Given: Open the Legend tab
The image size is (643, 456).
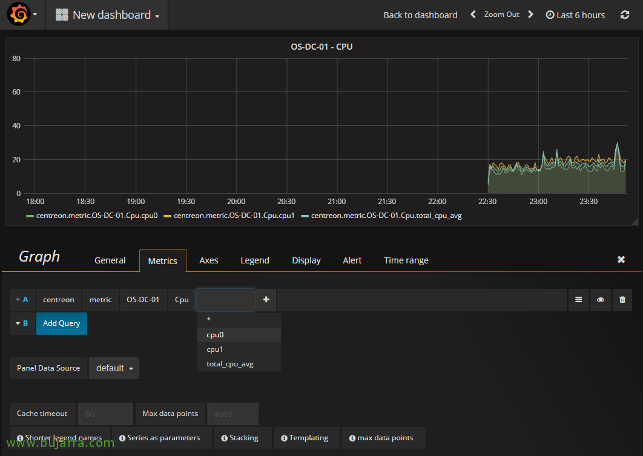Looking at the screenshot, I should click(x=255, y=260).
